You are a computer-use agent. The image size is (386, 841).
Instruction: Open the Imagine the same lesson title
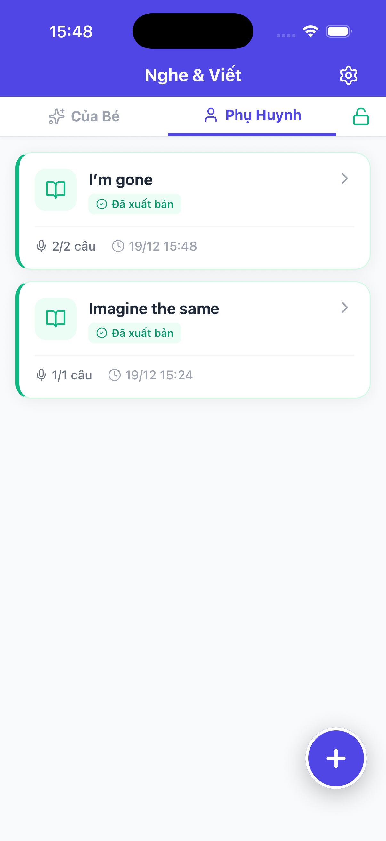click(x=154, y=309)
